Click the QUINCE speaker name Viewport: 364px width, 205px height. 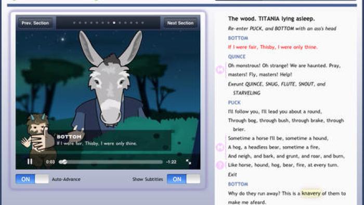click(x=237, y=56)
